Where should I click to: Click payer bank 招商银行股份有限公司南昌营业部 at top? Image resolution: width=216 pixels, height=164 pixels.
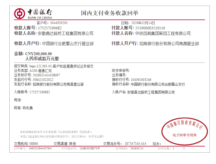[x=169, y=44]
